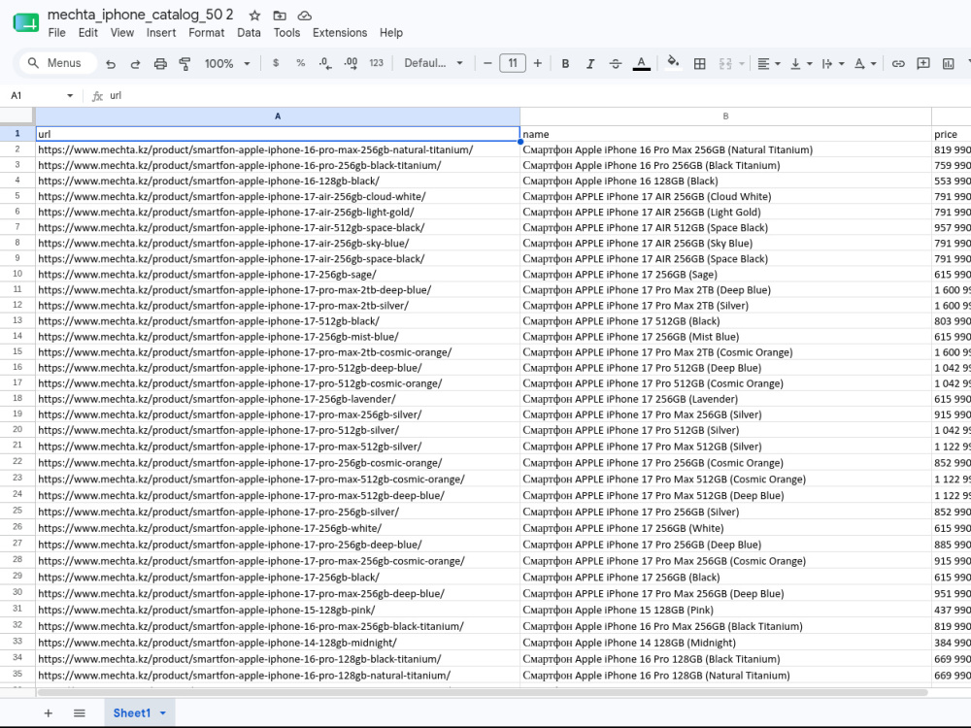Open the text color picker

[x=642, y=63]
